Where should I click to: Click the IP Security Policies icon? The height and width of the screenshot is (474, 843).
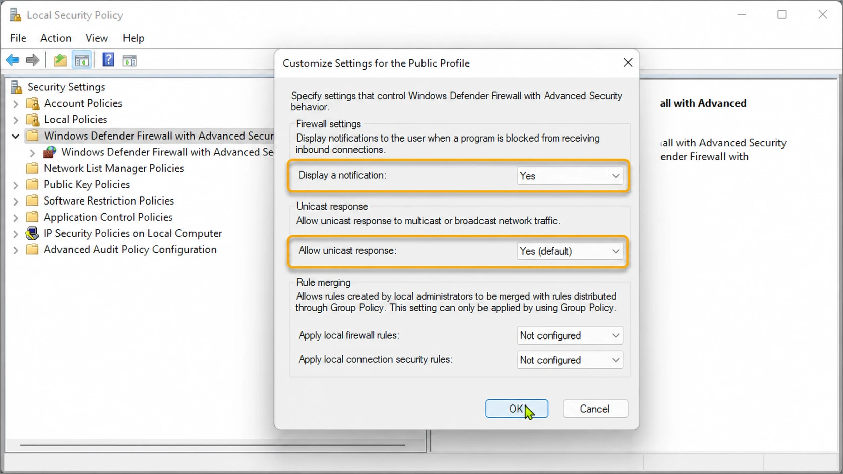click(32, 233)
